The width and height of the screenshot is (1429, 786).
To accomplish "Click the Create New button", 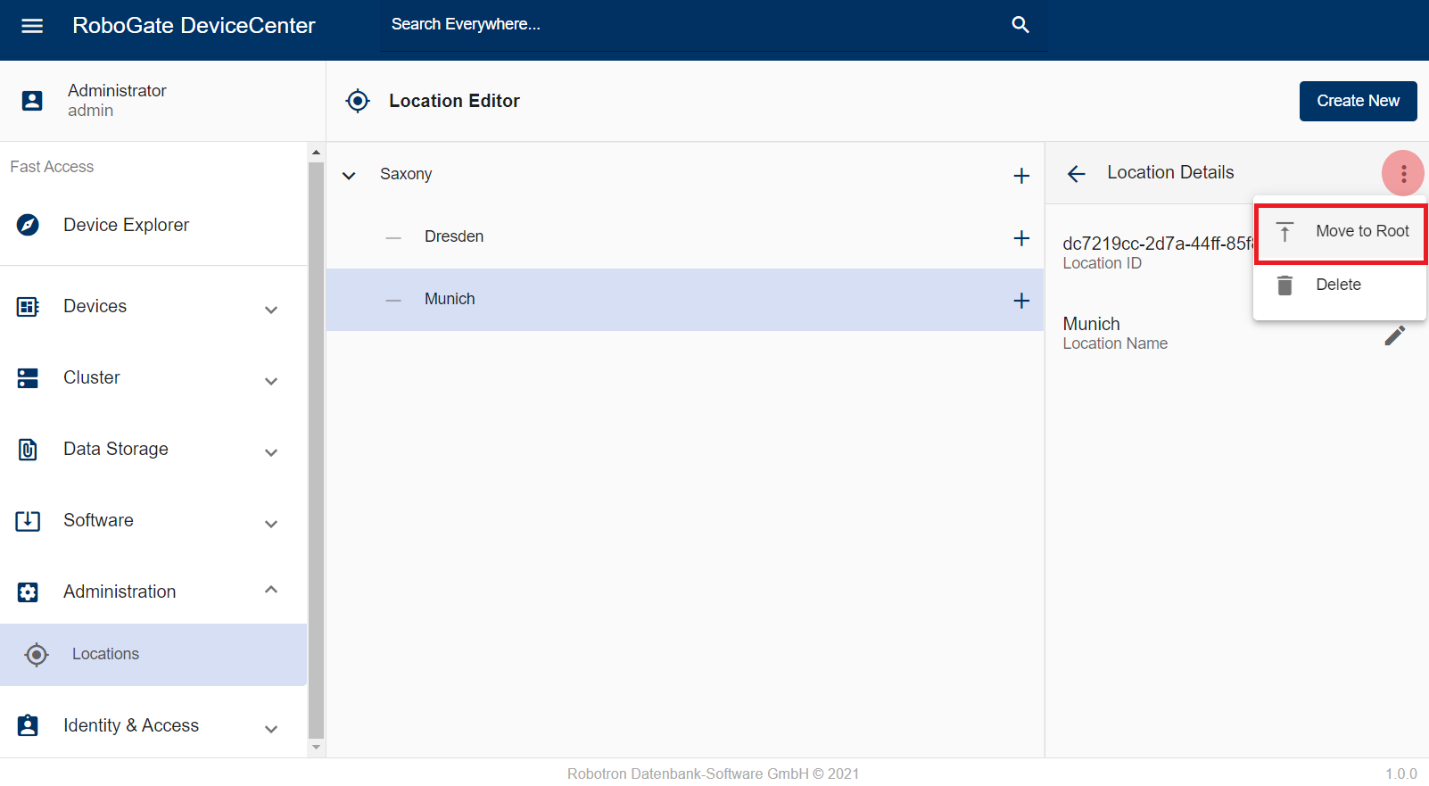I will point(1358,101).
